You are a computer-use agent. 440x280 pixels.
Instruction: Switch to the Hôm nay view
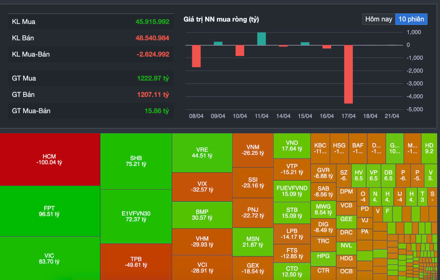coord(378,19)
